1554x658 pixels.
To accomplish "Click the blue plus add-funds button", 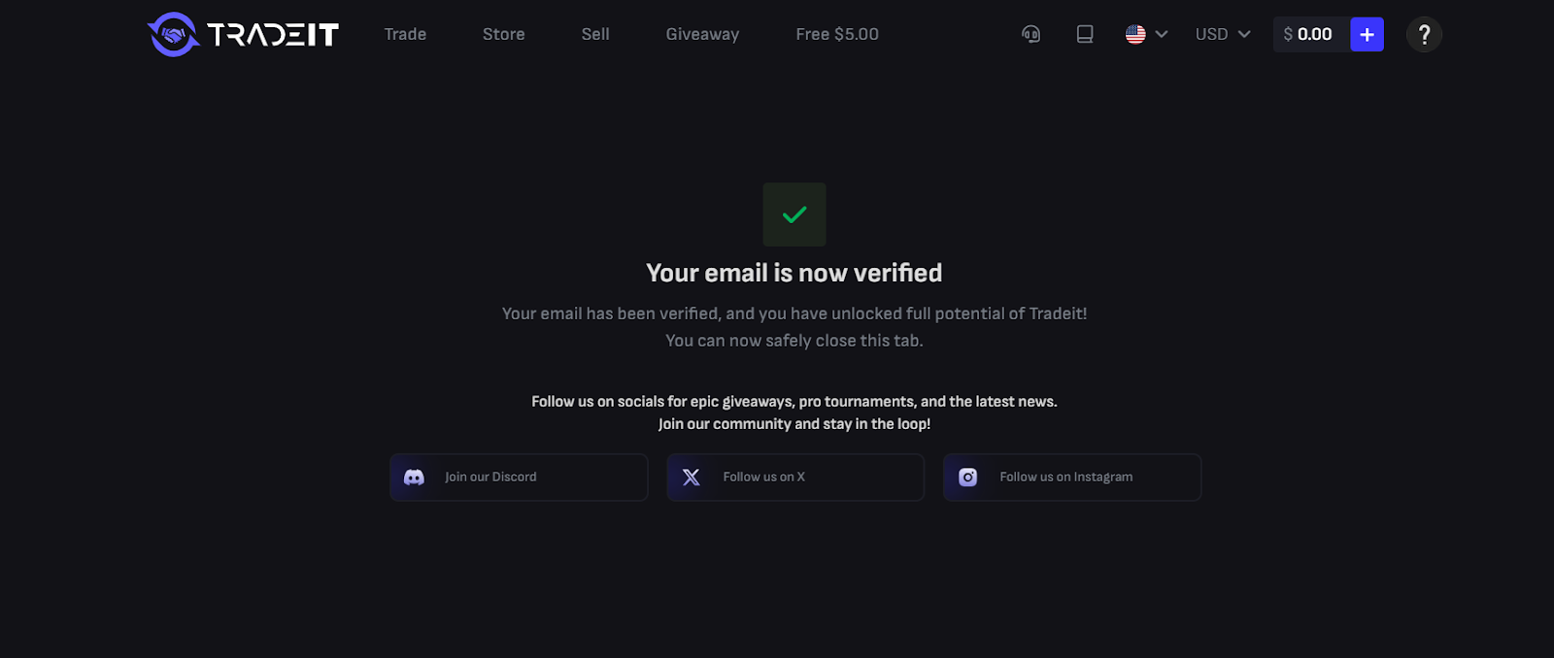I will coord(1367,34).
